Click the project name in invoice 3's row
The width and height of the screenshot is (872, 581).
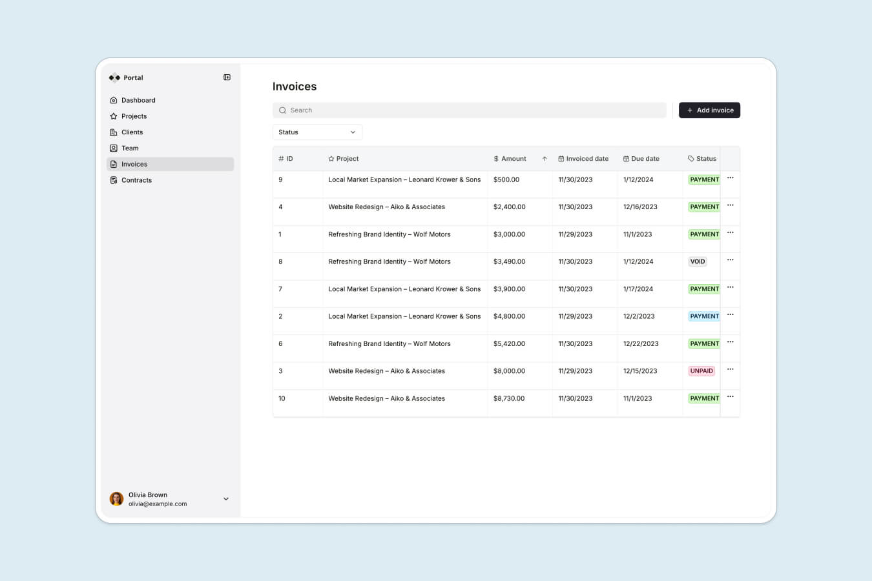[x=386, y=371]
